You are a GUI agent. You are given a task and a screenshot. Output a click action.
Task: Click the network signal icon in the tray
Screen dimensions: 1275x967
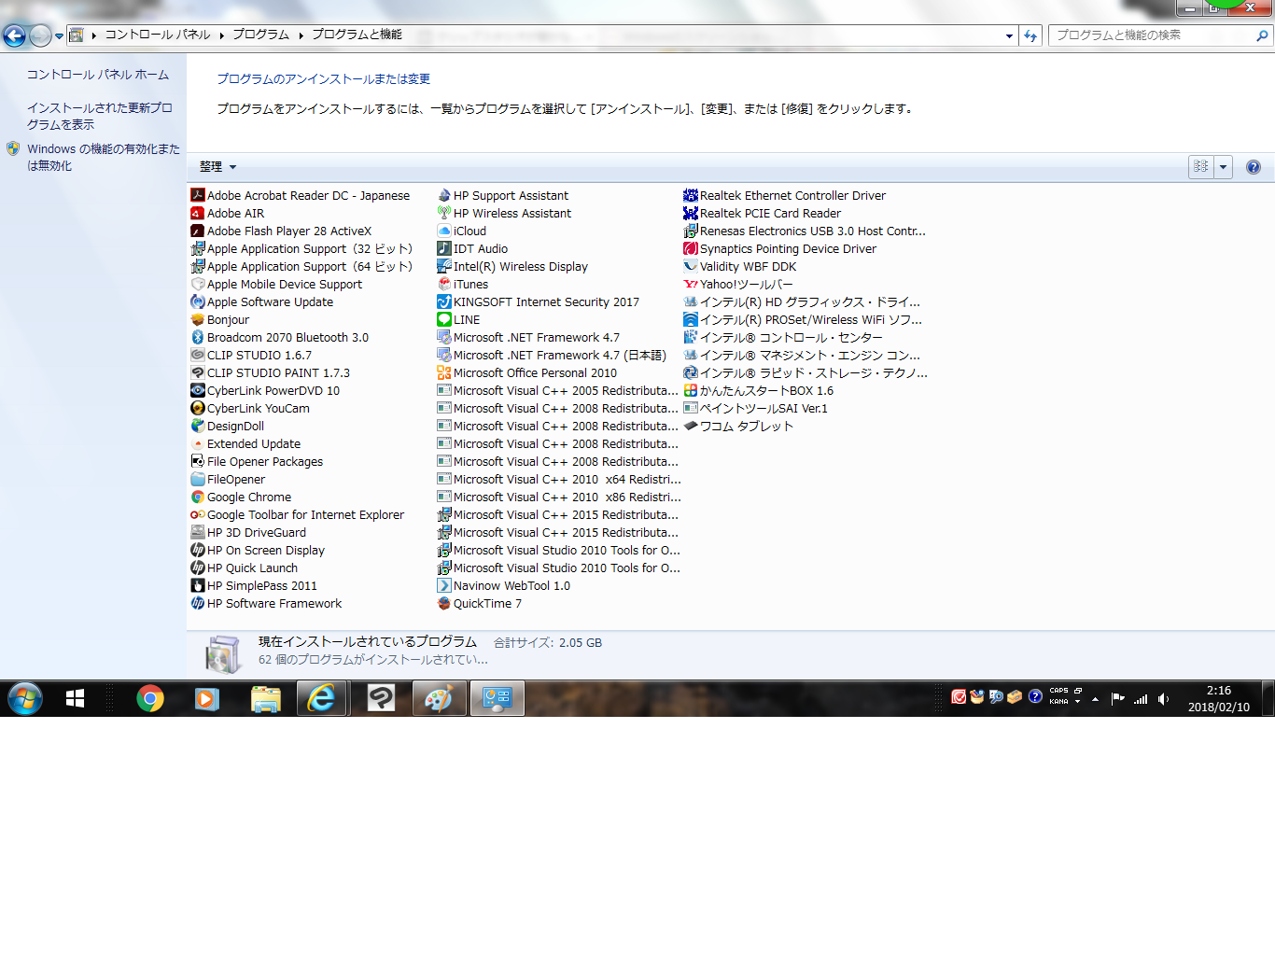[x=1141, y=698]
